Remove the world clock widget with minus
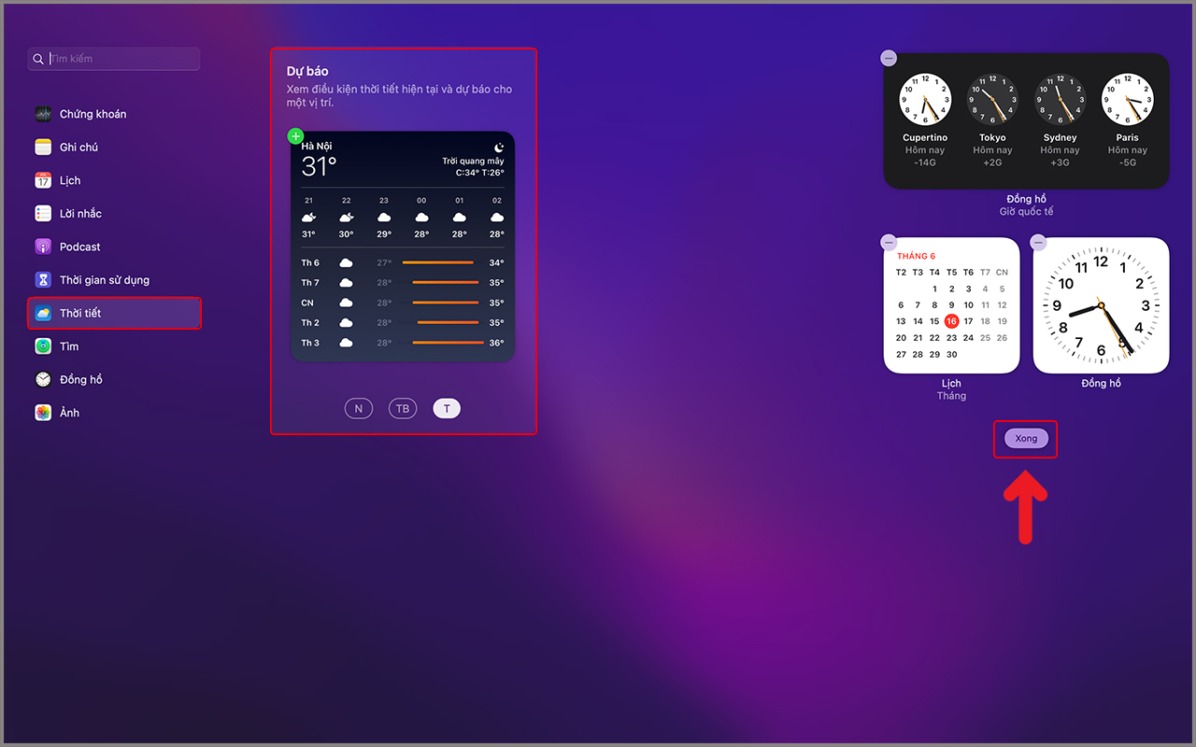 click(889, 58)
